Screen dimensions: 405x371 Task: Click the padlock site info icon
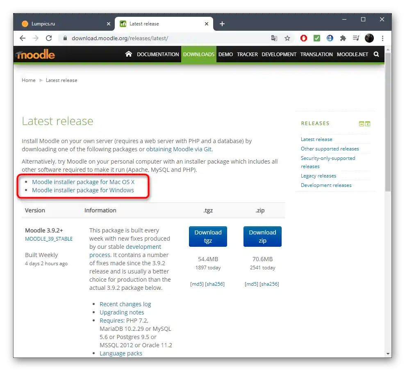[65, 38]
